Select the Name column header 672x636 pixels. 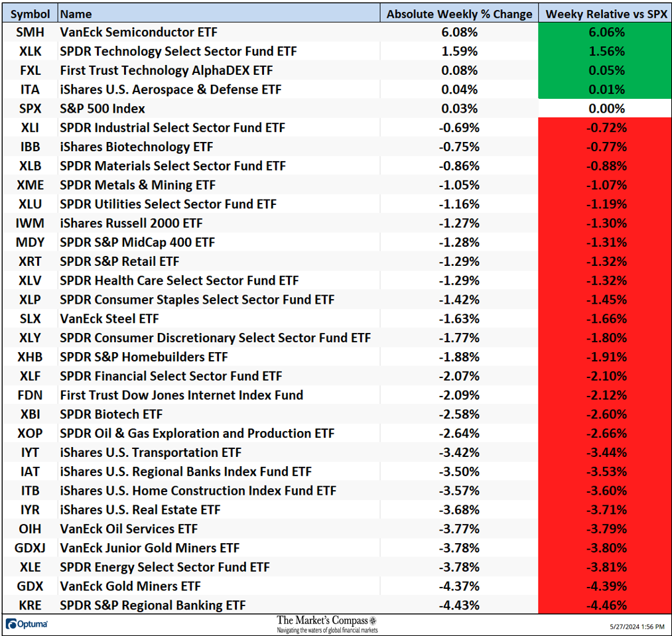click(x=219, y=14)
